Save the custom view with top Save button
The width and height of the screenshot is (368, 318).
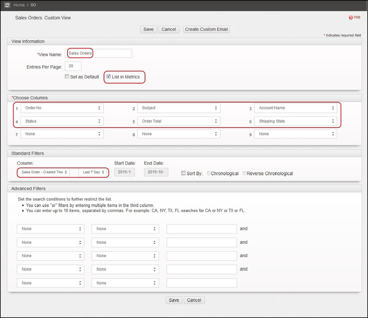[x=149, y=29]
